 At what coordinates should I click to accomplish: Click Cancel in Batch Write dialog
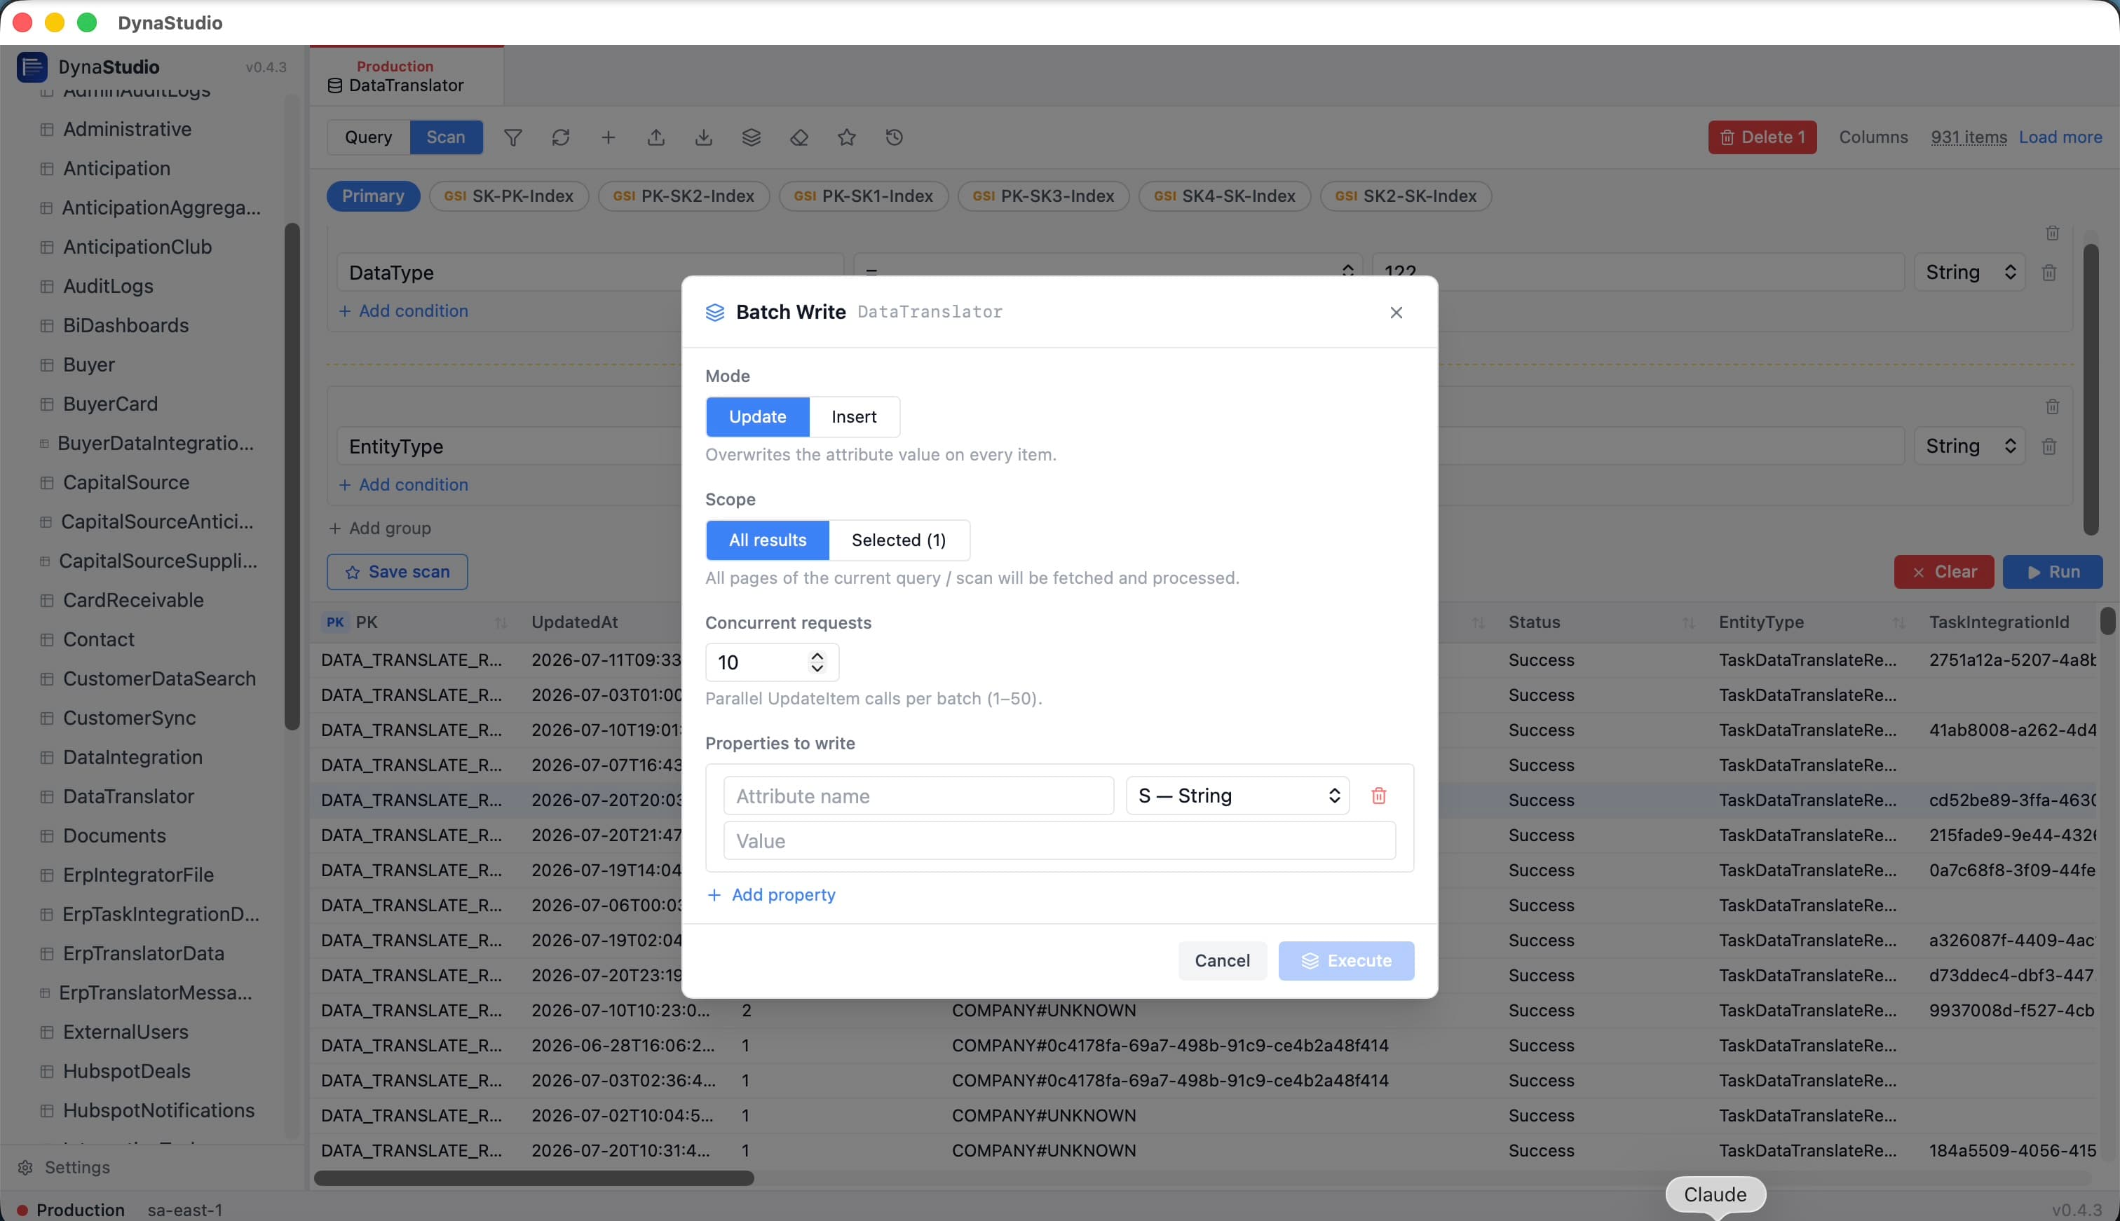[x=1222, y=961]
